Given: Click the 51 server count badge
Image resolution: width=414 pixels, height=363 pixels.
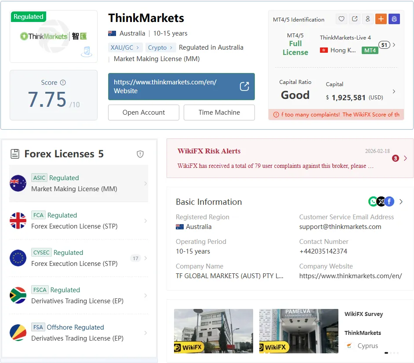Looking at the screenshot, I should pos(384,45).
